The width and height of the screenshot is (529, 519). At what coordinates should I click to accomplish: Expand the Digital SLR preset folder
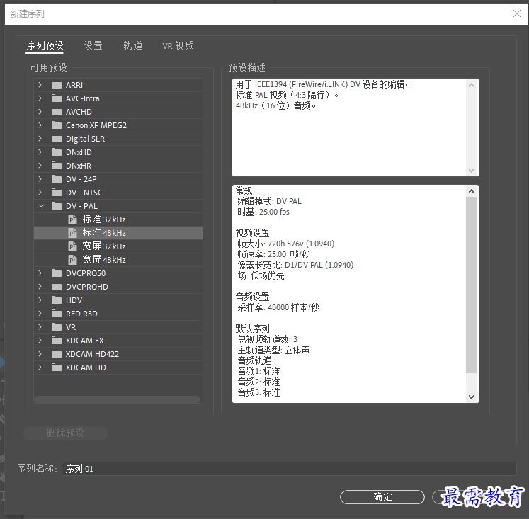click(x=40, y=139)
